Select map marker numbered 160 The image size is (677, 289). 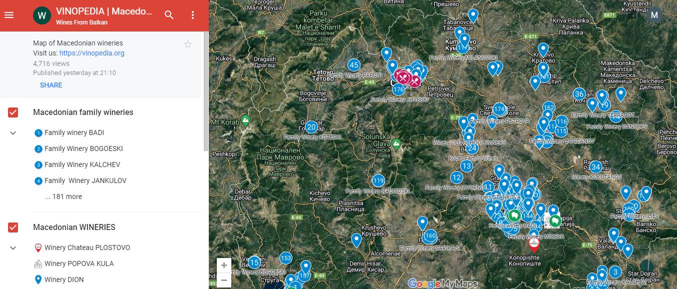pos(430,236)
